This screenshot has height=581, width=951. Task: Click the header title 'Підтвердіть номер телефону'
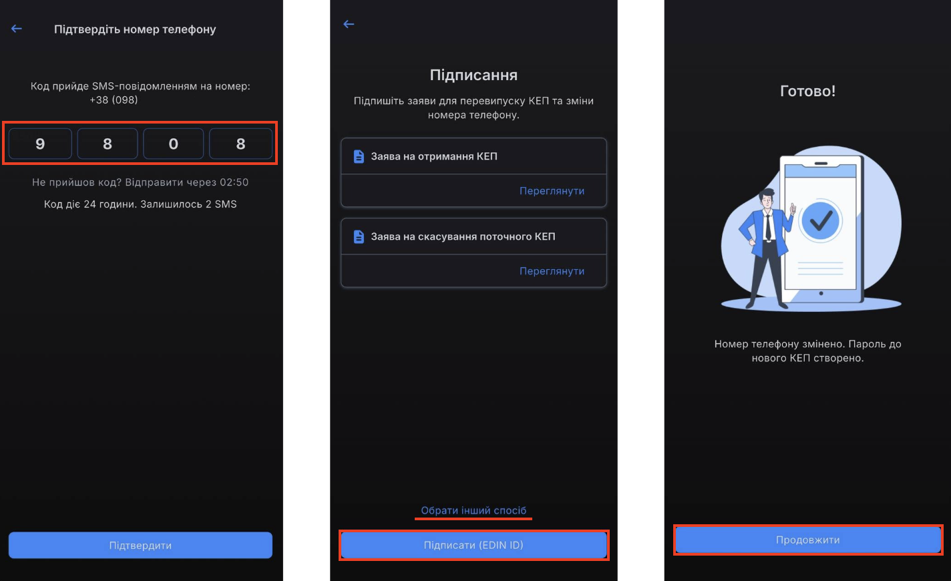pyautogui.click(x=135, y=29)
